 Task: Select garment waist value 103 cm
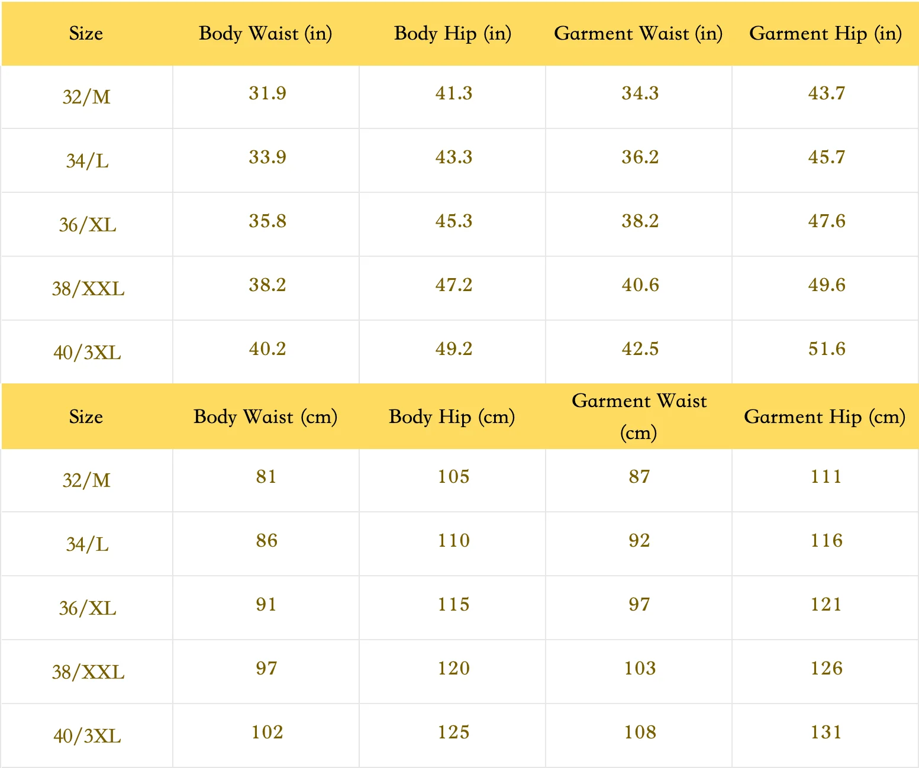(x=640, y=669)
